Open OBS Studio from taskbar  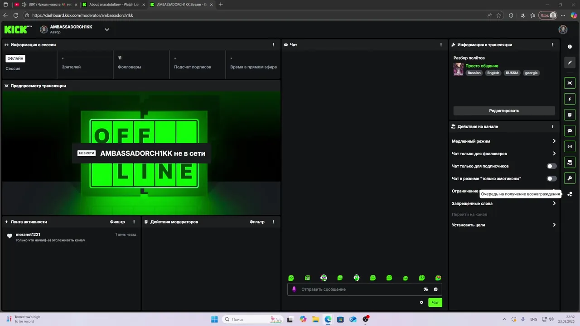pos(366,319)
